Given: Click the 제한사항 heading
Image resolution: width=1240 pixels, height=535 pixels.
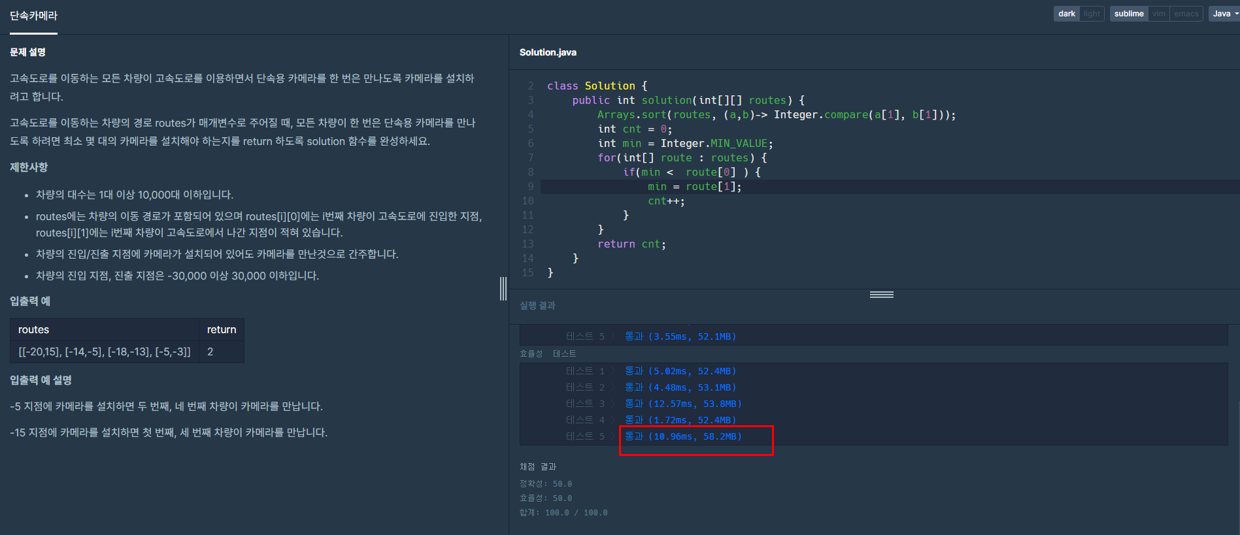Looking at the screenshot, I should tap(29, 167).
